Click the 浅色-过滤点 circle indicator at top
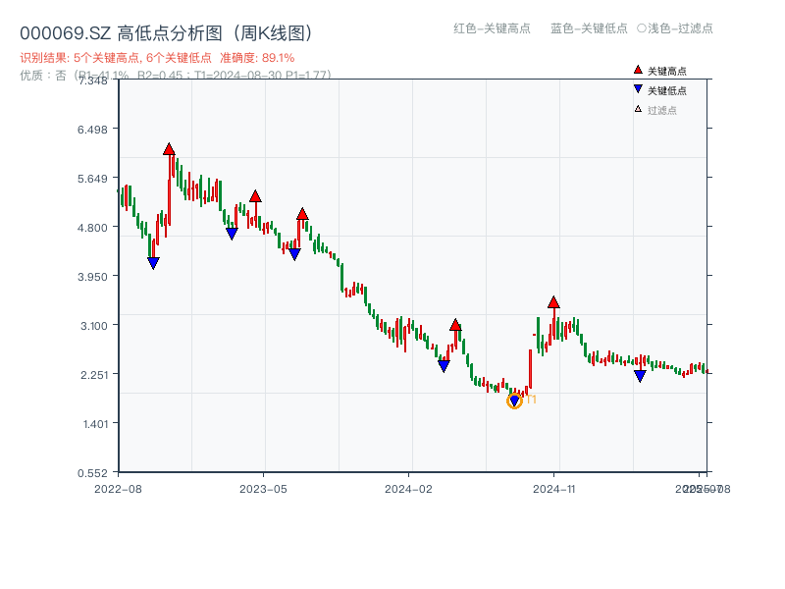 click(x=642, y=28)
